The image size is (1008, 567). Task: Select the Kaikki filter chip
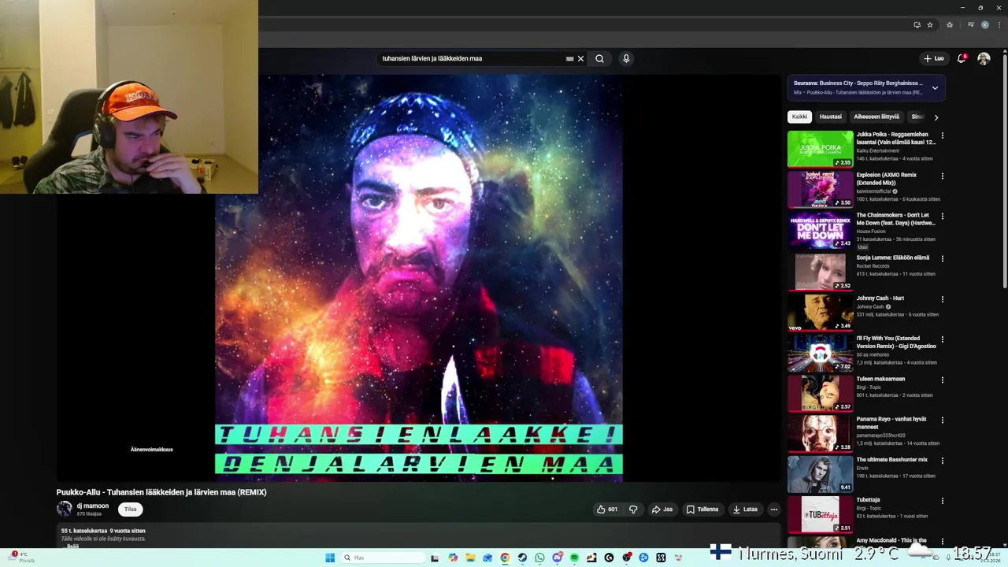pos(799,117)
